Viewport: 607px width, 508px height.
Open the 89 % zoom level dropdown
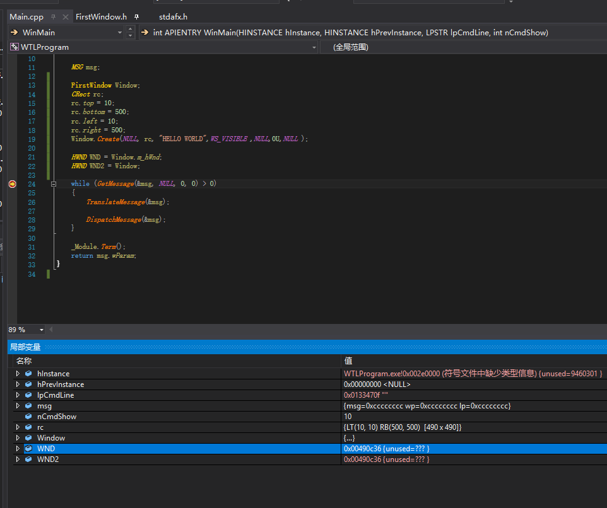(x=42, y=330)
